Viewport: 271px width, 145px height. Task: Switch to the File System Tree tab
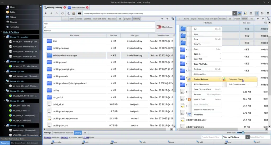tap(17, 143)
